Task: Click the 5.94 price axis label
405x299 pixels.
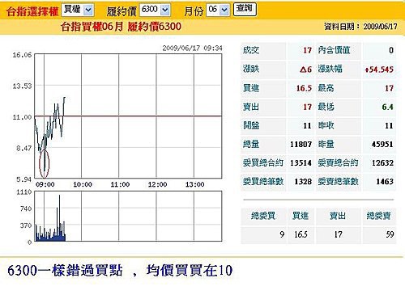Action: click(x=24, y=179)
